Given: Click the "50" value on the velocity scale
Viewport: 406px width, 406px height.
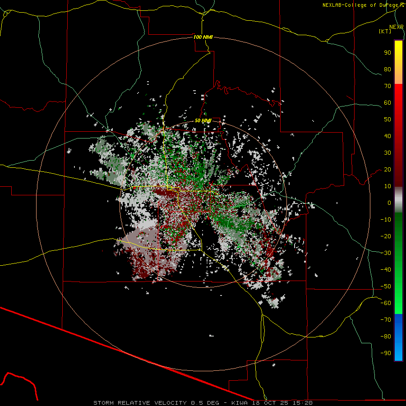Looking at the screenshot, I should [x=388, y=120].
